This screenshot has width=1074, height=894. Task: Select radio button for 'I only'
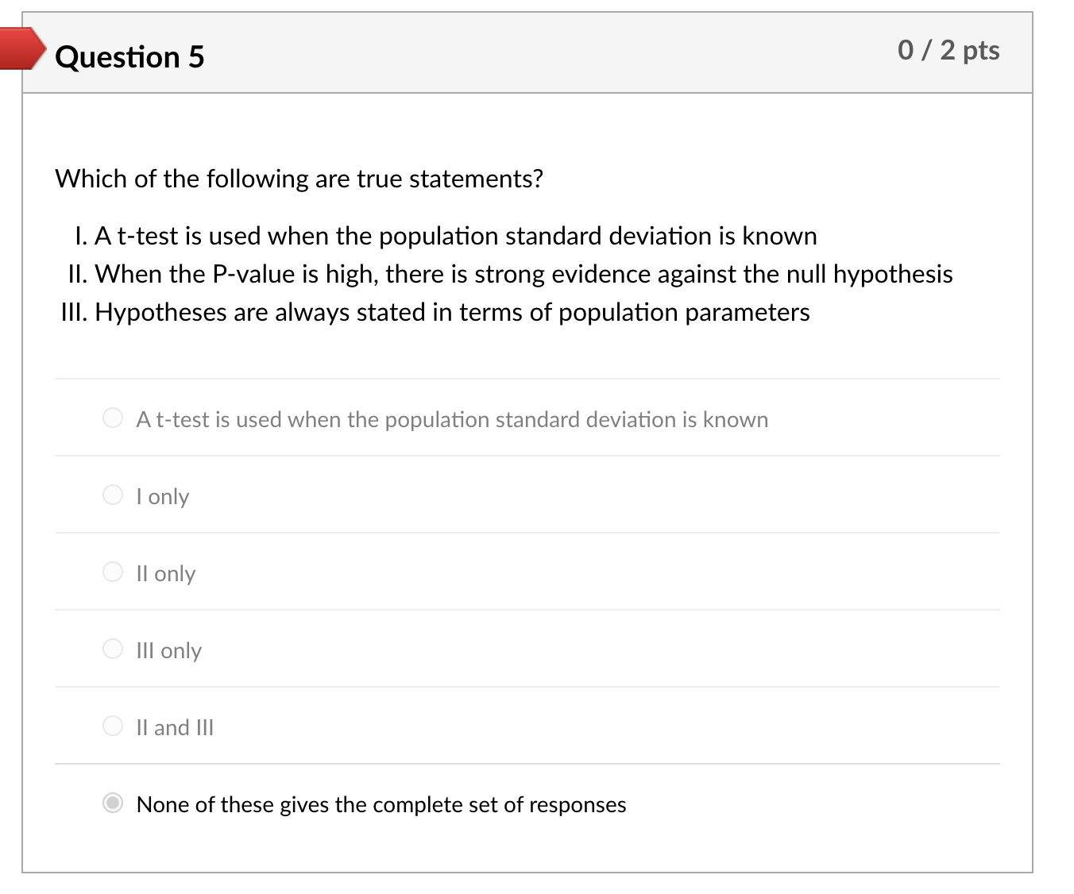pos(113,495)
